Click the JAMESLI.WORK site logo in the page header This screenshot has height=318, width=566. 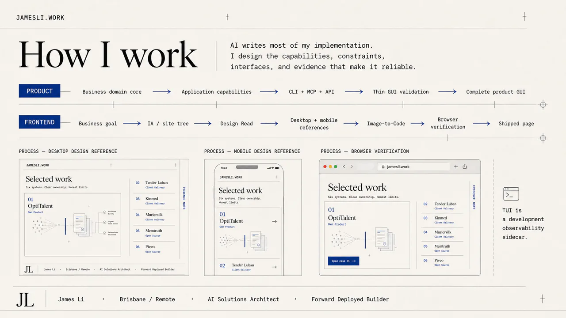(40, 18)
